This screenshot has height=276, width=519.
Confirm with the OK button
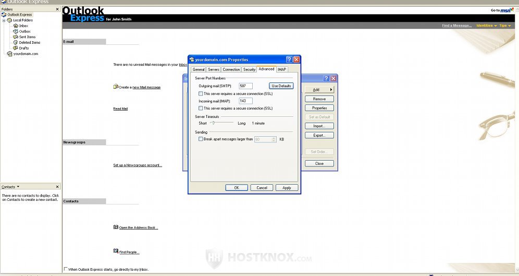click(237, 187)
